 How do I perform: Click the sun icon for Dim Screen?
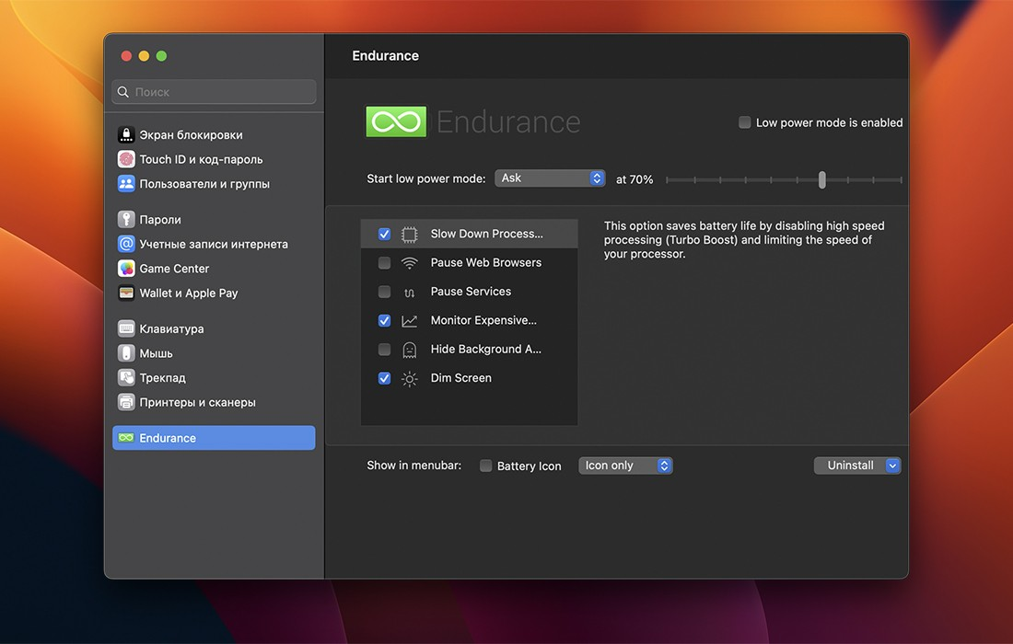tap(410, 378)
